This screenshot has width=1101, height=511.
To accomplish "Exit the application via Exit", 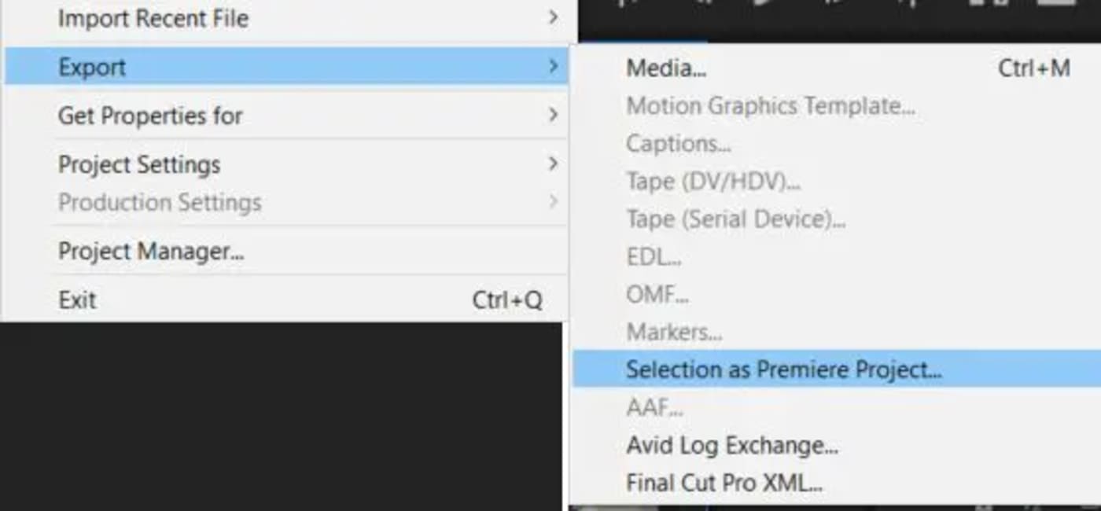I will click(76, 300).
